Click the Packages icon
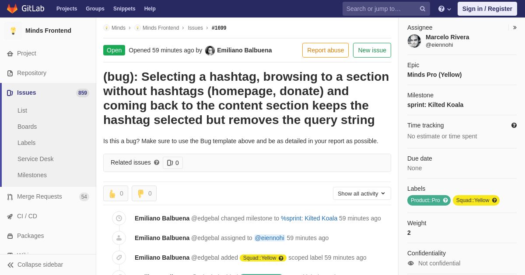 pyautogui.click(x=10, y=236)
